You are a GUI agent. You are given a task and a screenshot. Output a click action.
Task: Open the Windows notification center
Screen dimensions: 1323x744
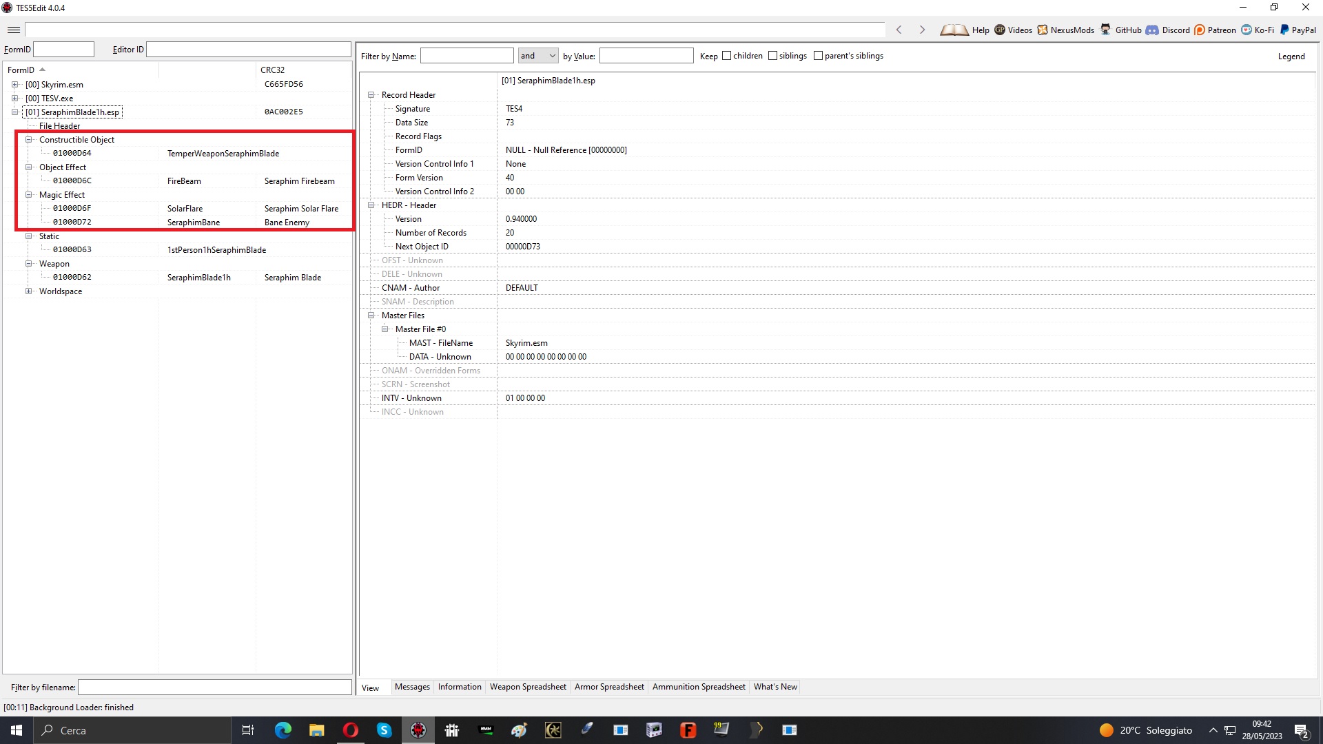(1302, 730)
